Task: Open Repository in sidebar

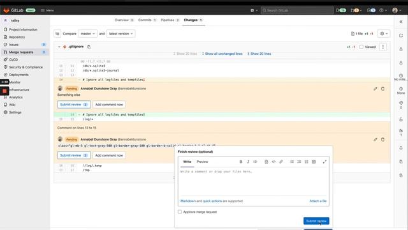Action: [x=17, y=37]
